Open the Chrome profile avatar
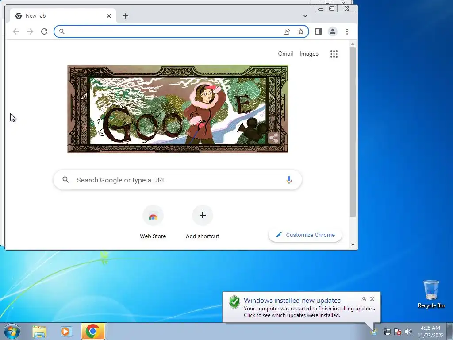Image resolution: width=453 pixels, height=340 pixels. point(333,31)
